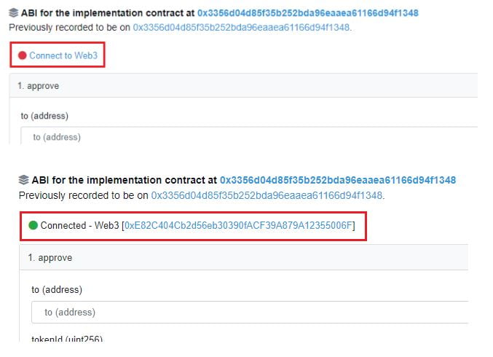Click the tokenId (uint256) label
The width and height of the screenshot is (493, 357).
coord(67,339)
